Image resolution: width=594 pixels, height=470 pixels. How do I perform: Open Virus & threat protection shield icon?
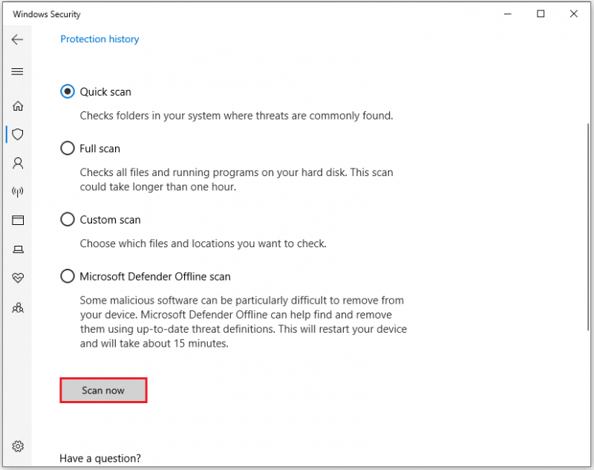18,134
